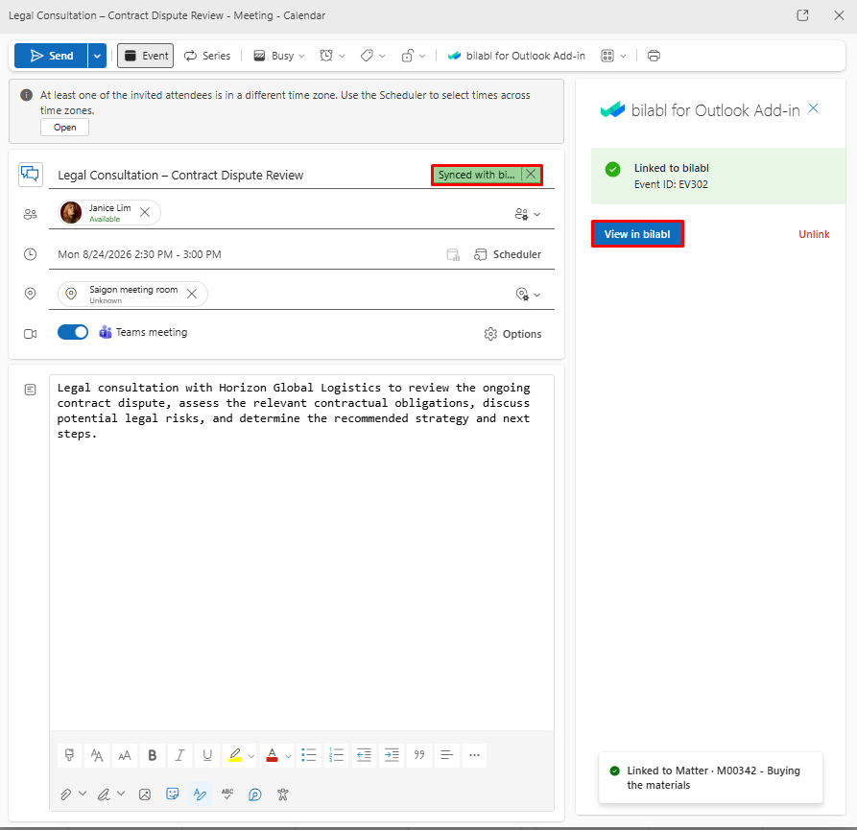This screenshot has width=857, height=830.
Task: Send the meeting invitation
Action: point(51,56)
